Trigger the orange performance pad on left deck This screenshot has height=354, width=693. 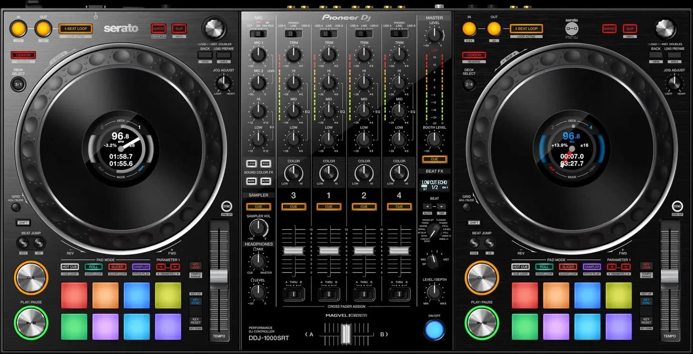[x=105, y=295]
